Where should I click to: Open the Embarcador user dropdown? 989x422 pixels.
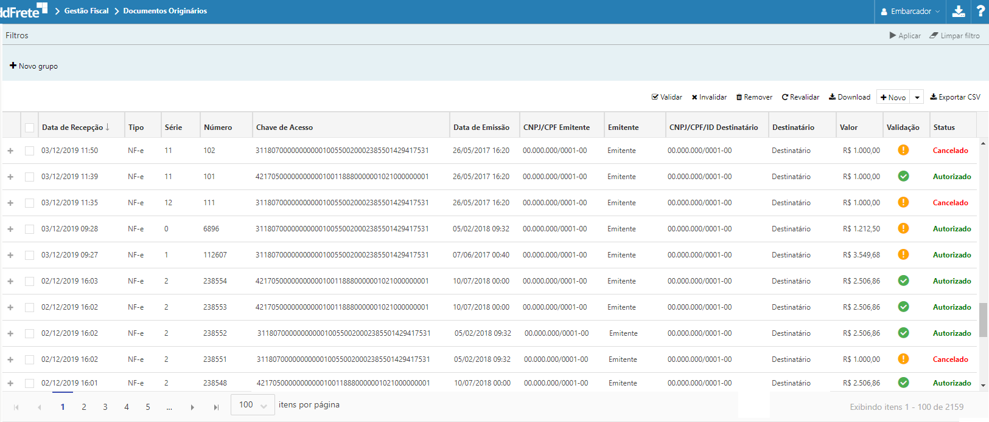pyautogui.click(x=910, y=12)
